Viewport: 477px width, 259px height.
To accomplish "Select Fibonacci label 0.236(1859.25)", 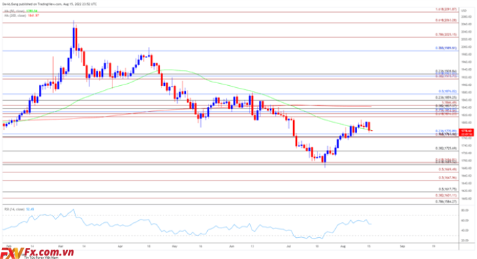I will click(446, 97).
